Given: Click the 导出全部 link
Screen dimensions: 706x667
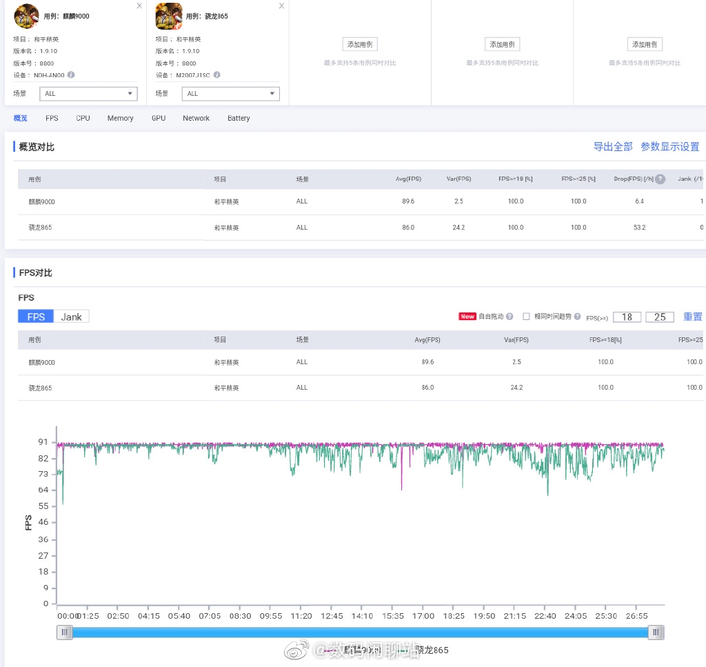Looking at the screenshot, I should point(613,146).
